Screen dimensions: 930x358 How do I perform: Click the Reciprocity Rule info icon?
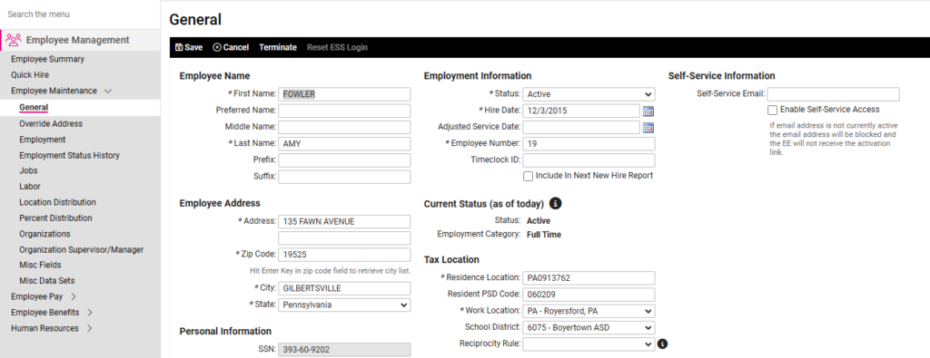pos(663,343)
